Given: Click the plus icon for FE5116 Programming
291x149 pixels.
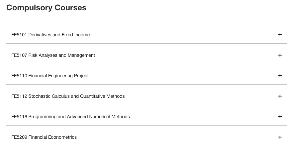Looking at the screenshot, I should pyautogui.click(x=280, y=117).
